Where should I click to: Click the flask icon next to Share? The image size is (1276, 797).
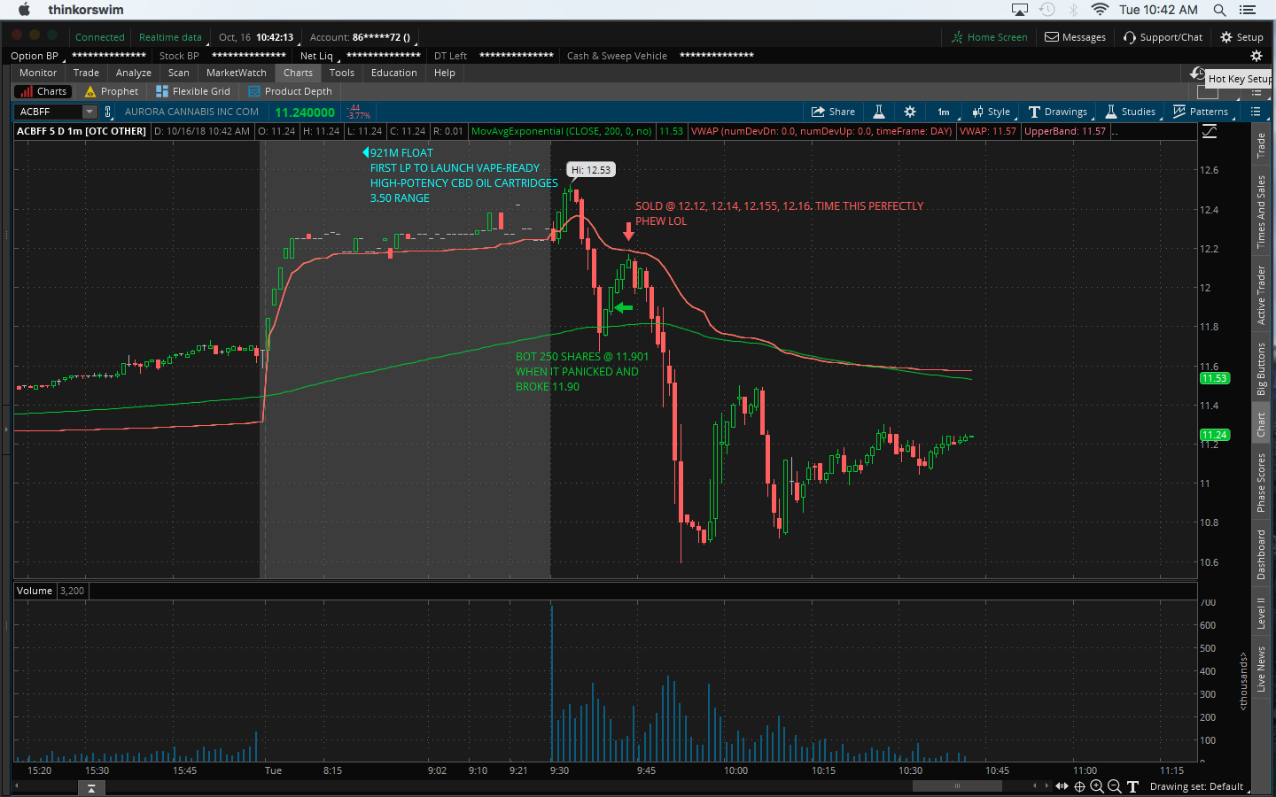(879, 112)
